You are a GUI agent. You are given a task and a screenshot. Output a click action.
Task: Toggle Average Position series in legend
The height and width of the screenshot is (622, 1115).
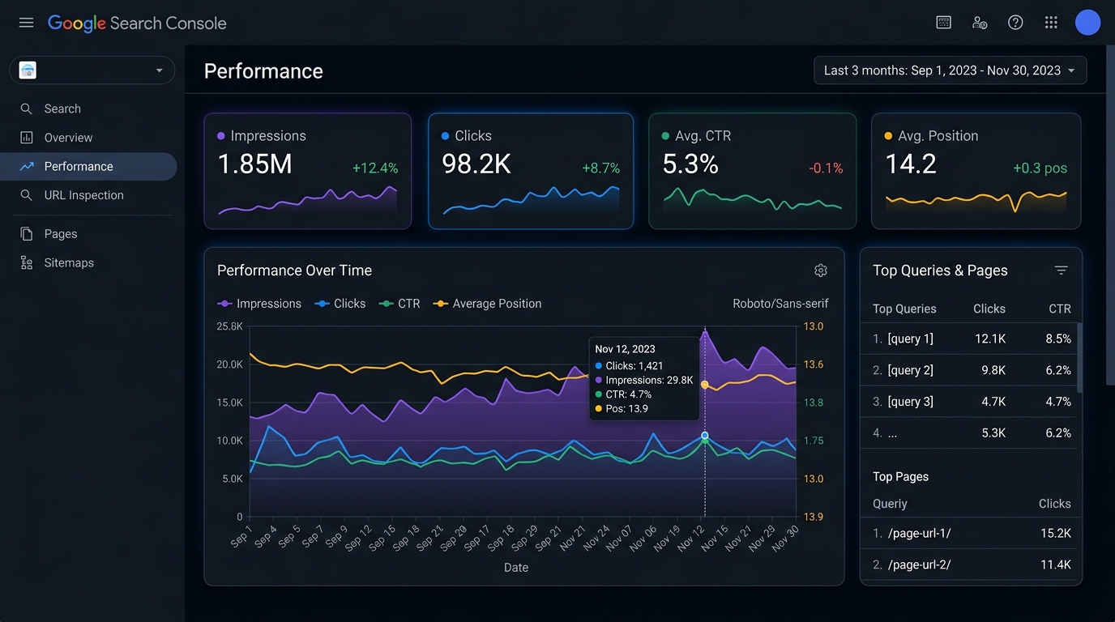pyautogui.click(x=487, y=304)
